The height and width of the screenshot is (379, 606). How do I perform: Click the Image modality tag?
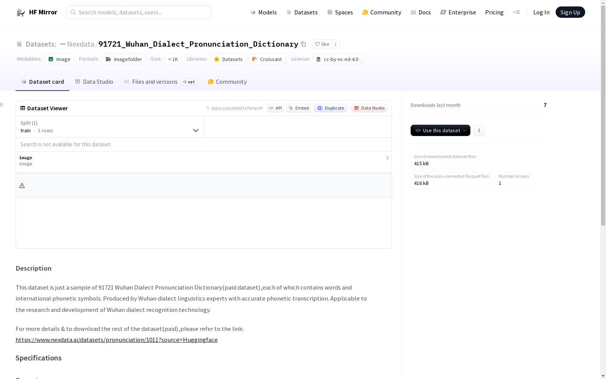59,59
